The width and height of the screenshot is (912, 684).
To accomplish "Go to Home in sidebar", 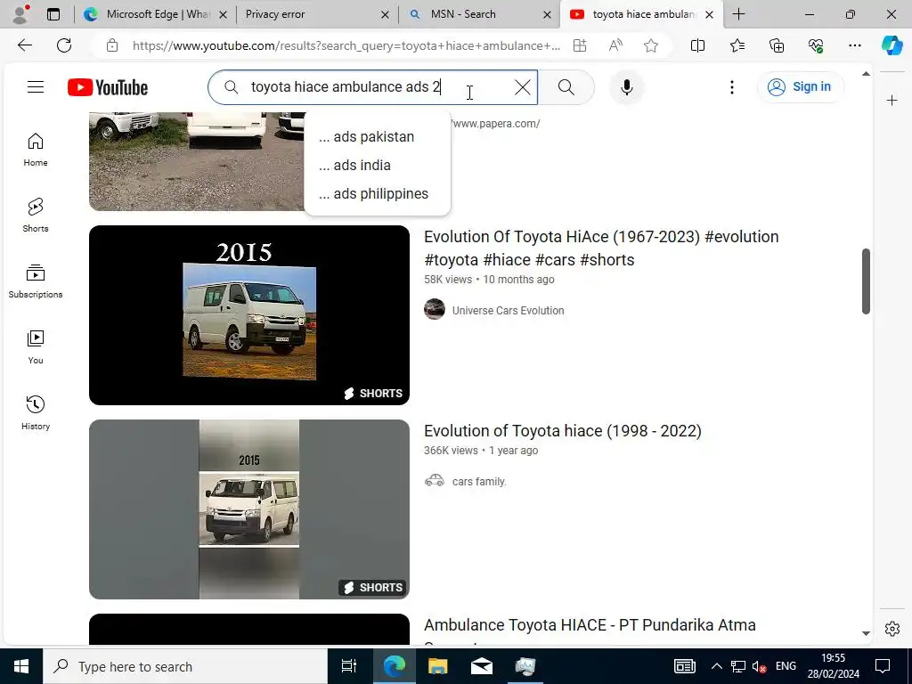I will [36, 150].
